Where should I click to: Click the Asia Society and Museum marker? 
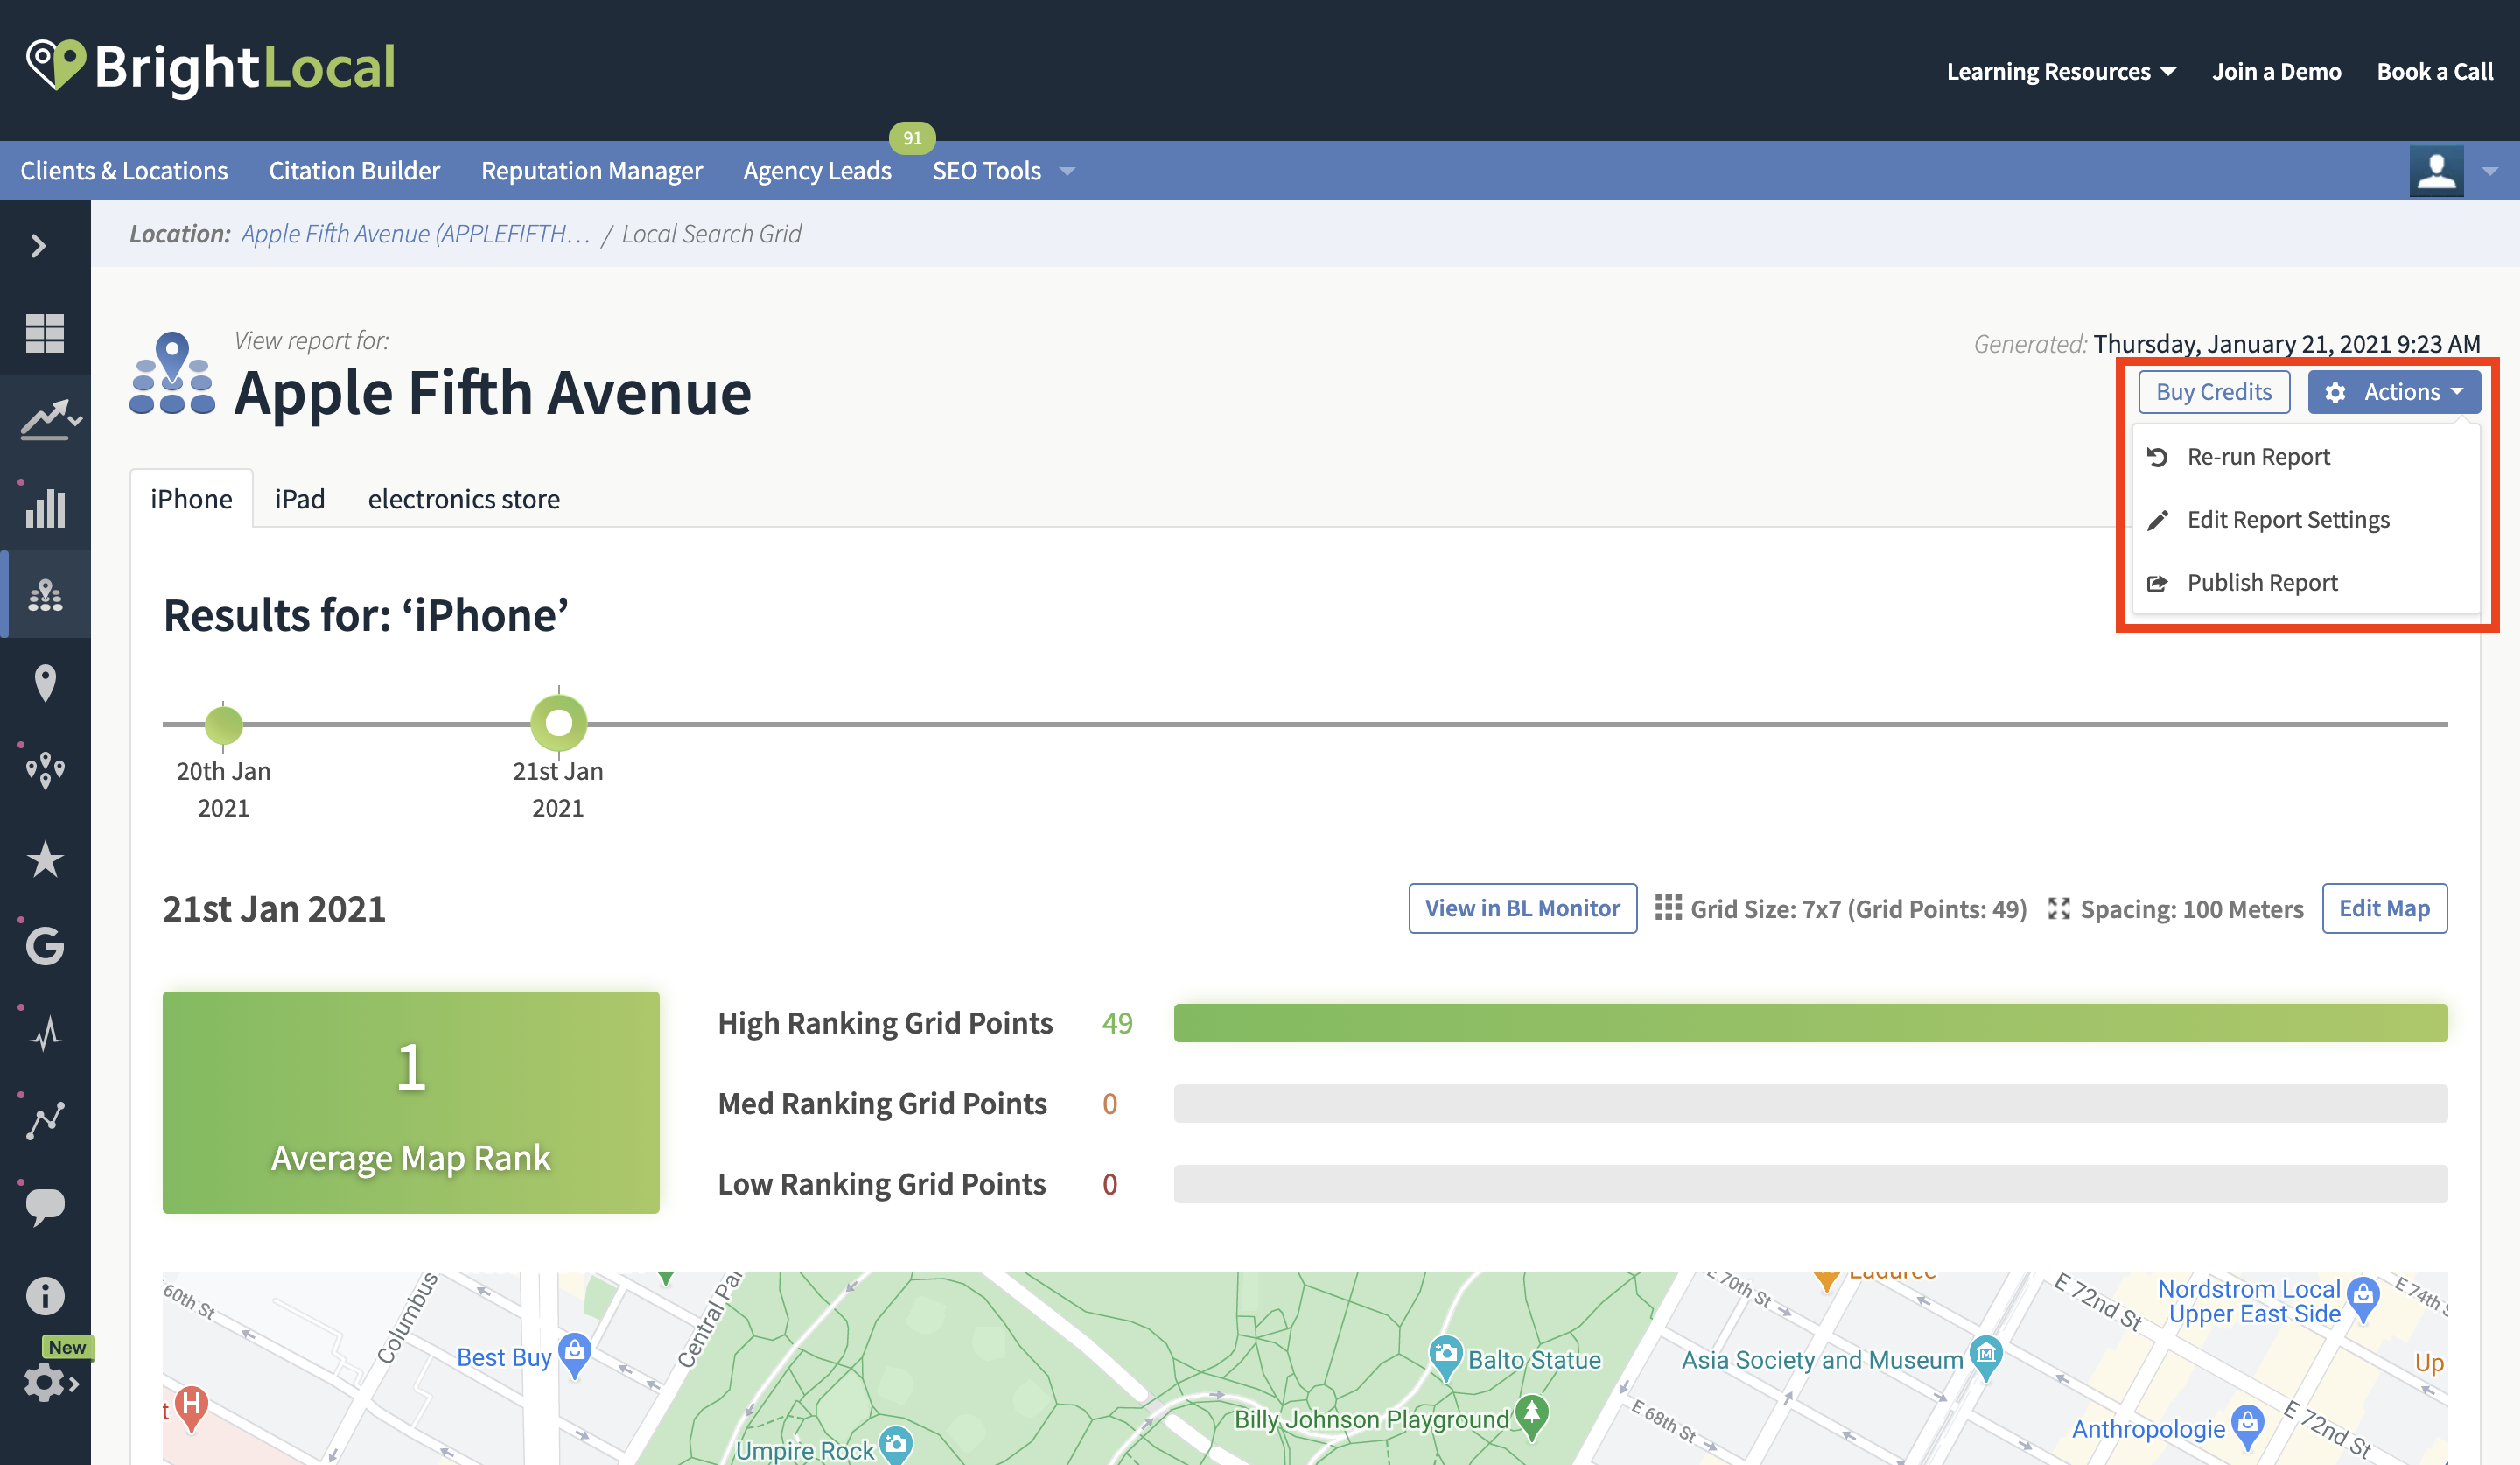click(x=1985, y=1357)
